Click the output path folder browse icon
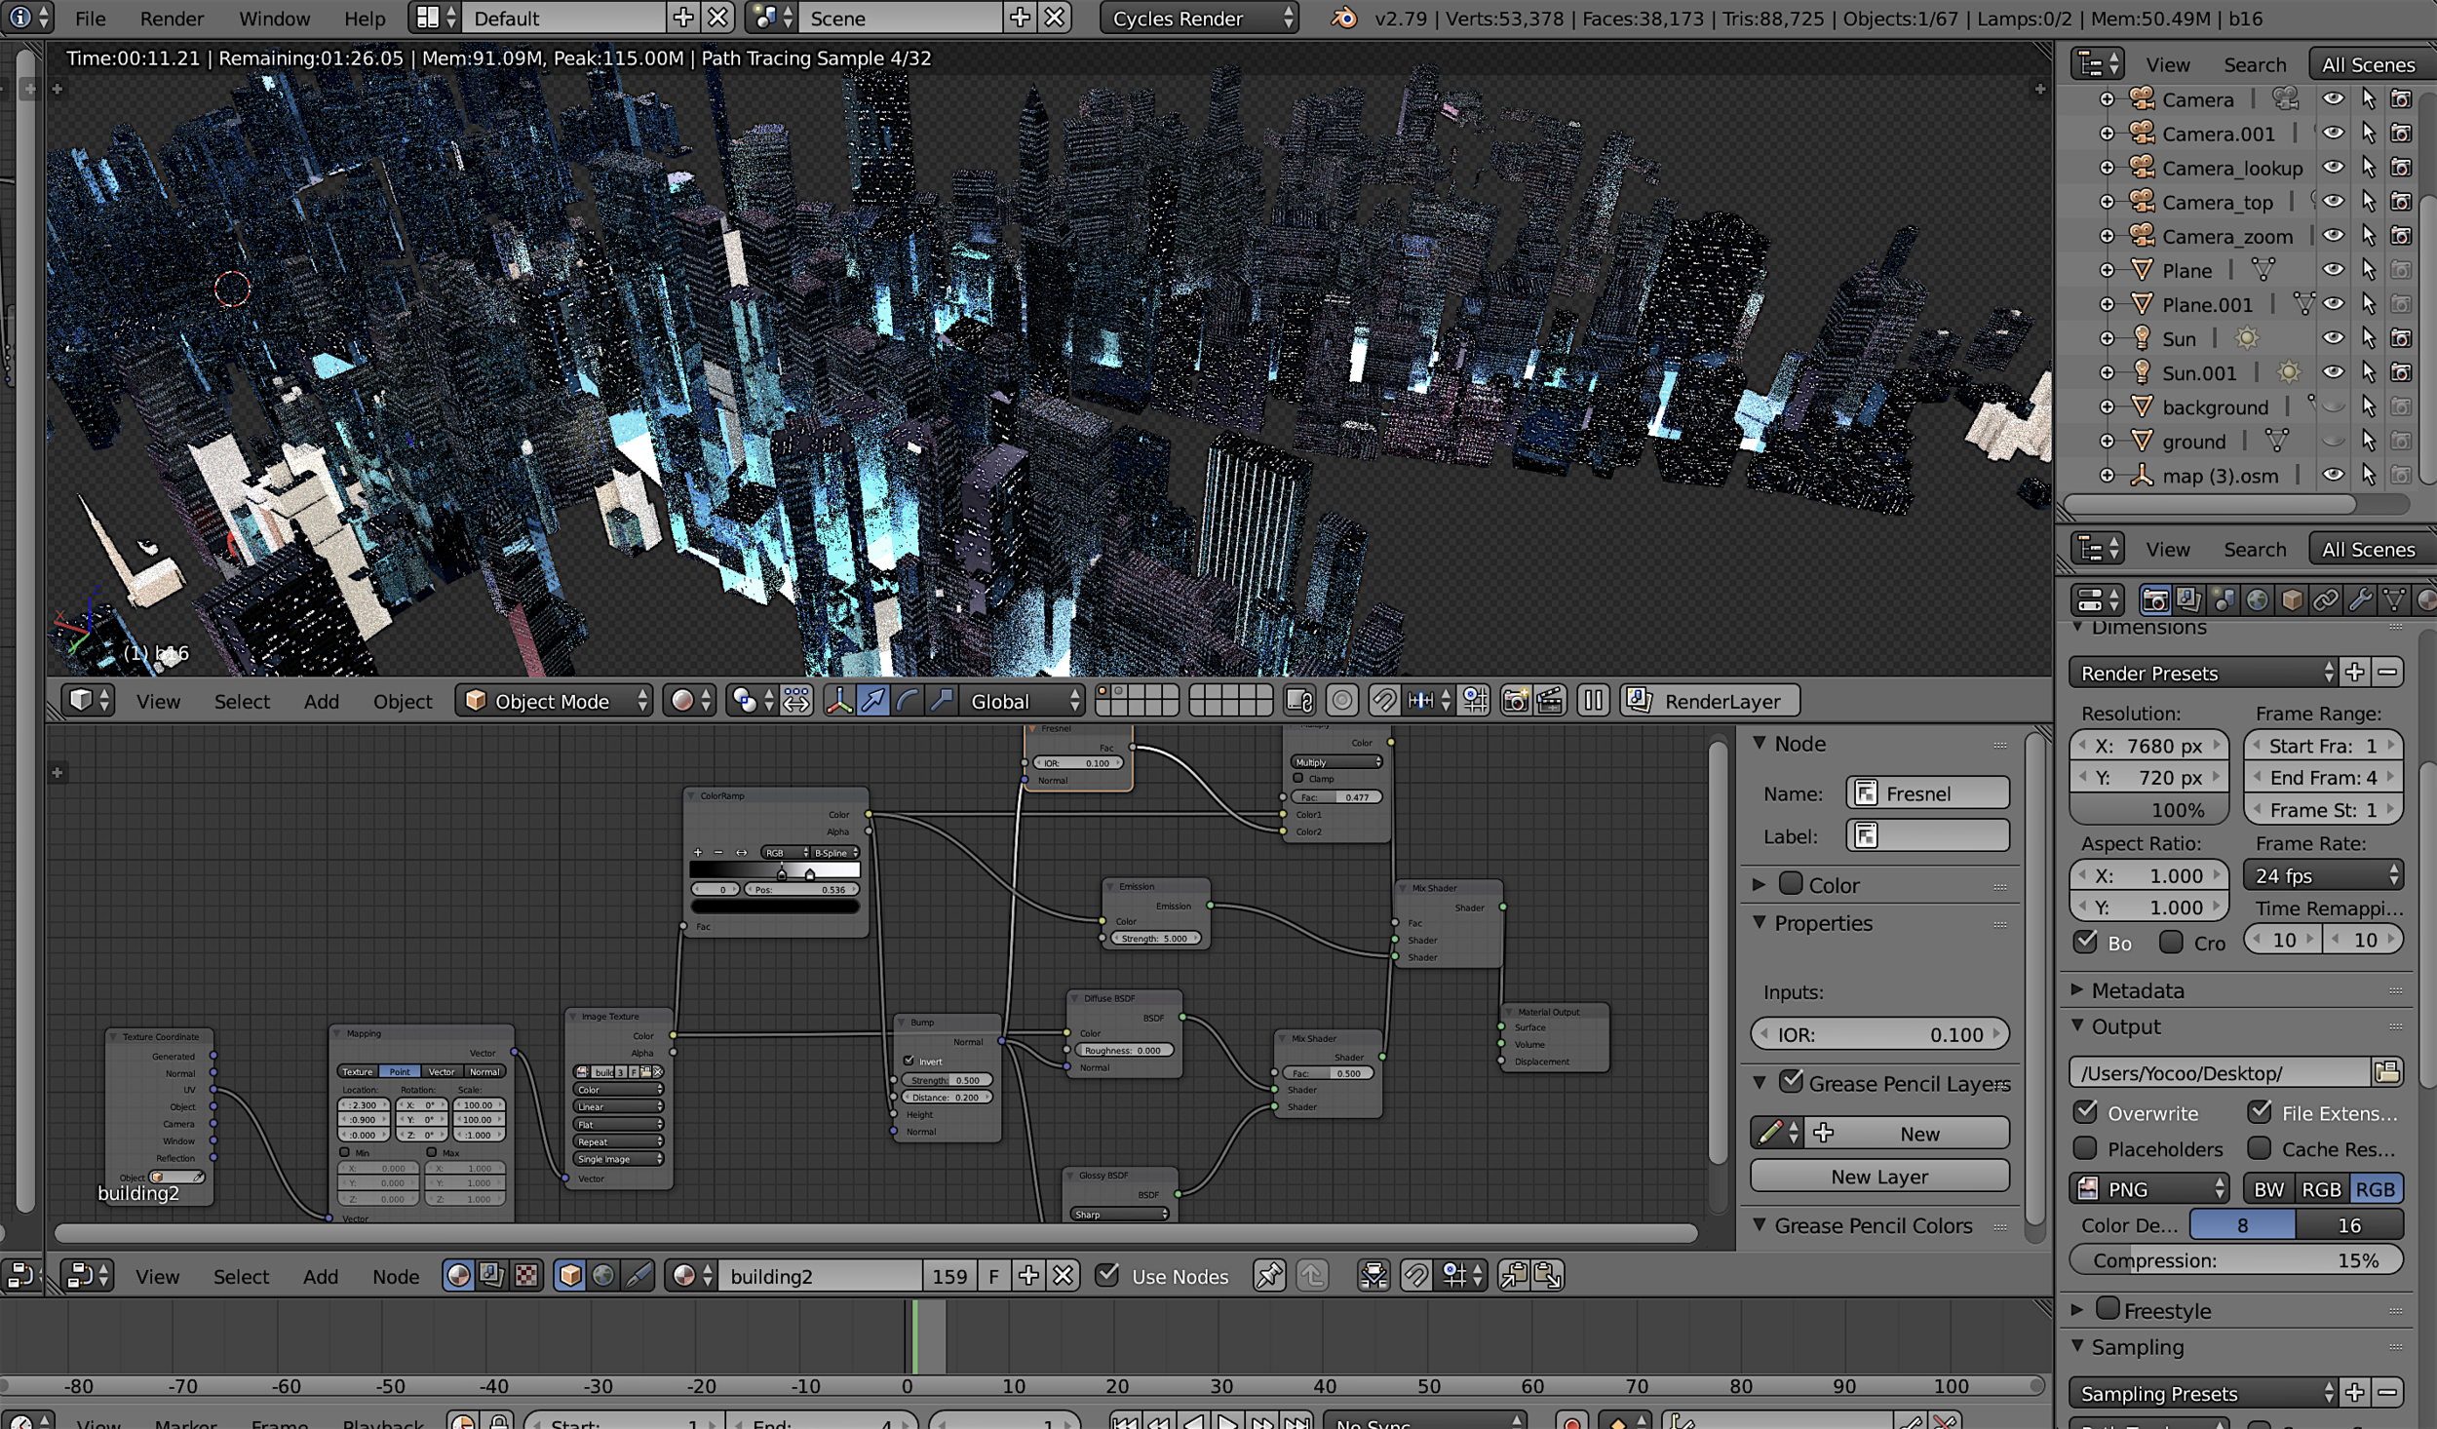Viewport: 2437px width, 1429px height. point(2386,1072)
